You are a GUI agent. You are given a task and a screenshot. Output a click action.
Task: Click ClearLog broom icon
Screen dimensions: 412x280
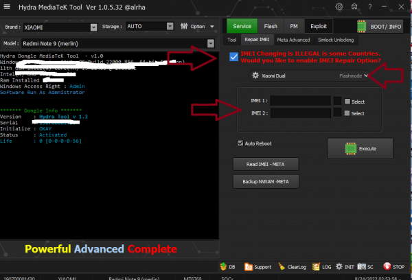(x=282, y=266)
